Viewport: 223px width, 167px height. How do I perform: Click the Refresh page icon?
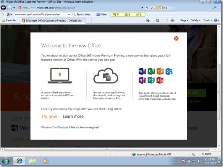(147, 8)
